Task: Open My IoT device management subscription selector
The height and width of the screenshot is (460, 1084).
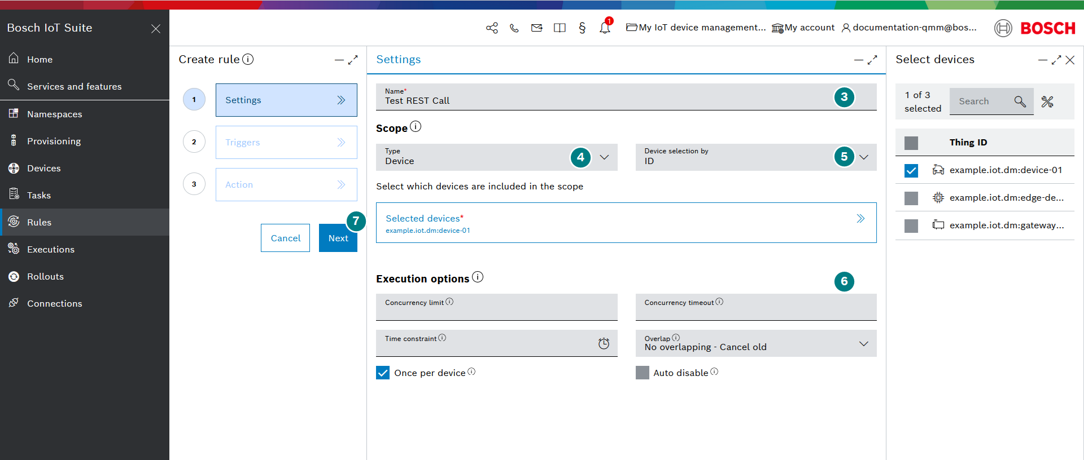Action: [x=696, y=28]
